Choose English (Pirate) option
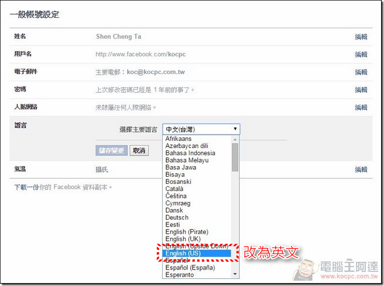 pyautogui.click(x=187, y=231)
